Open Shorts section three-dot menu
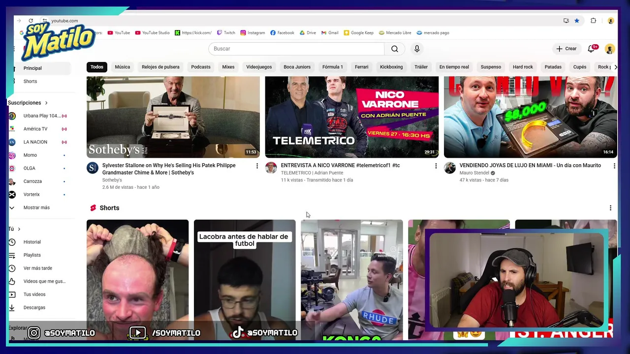Screen dimensions: 630x354 tap(610, 208)
